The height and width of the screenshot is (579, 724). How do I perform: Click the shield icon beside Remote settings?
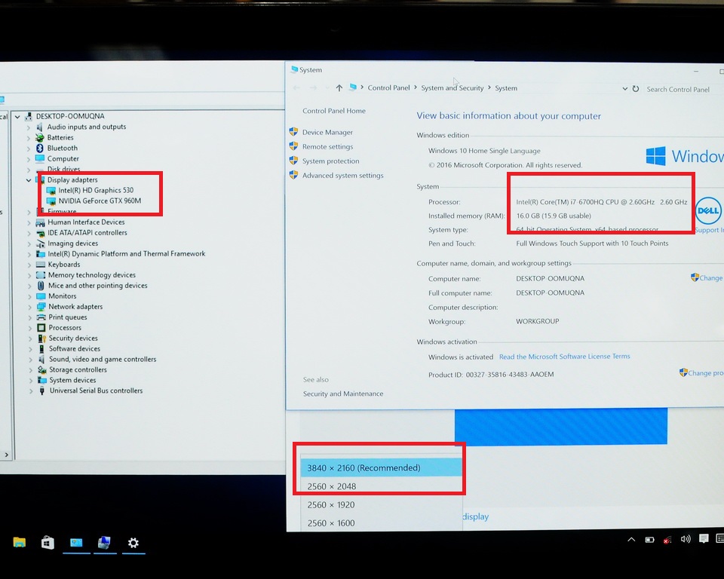coord(293,146)
